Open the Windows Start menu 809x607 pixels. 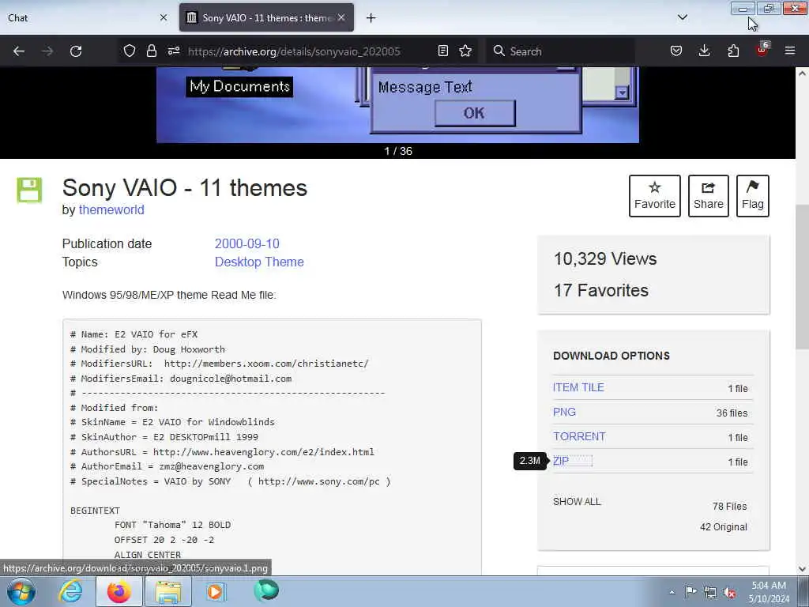[x=21, y=591]
